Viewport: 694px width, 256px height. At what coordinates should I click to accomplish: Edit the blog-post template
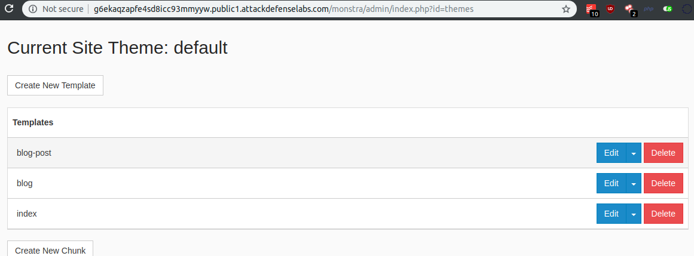[611, 153]
